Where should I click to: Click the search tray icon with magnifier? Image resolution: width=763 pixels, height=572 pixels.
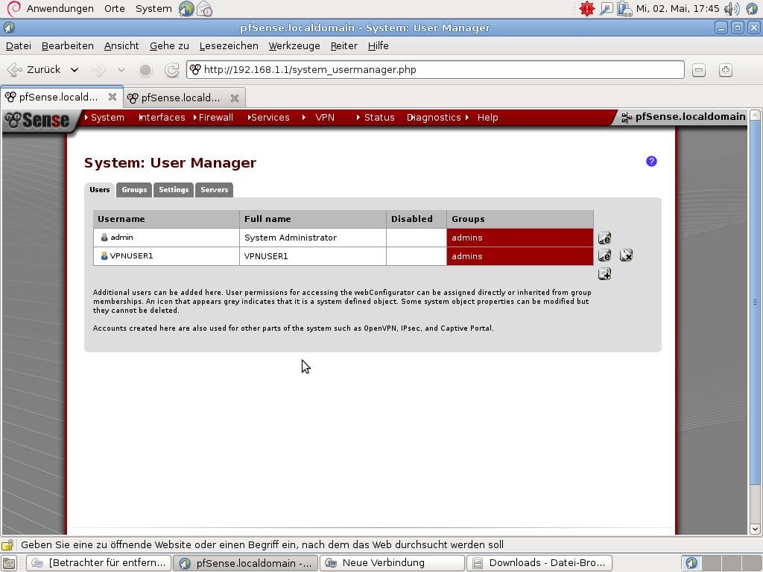click(x=606, y=9)
